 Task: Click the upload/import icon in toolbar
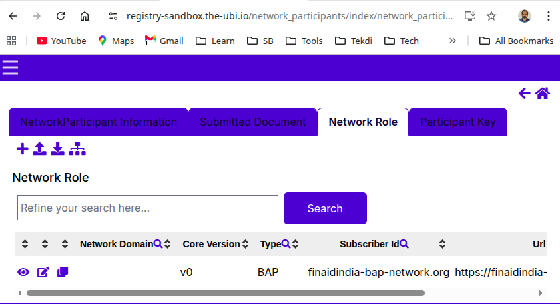click(40, 149)
